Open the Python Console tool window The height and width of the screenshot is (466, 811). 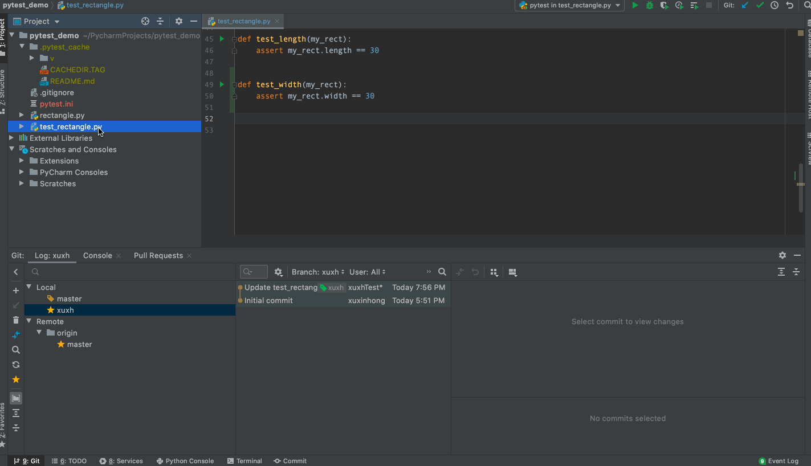tap(185, 461)
